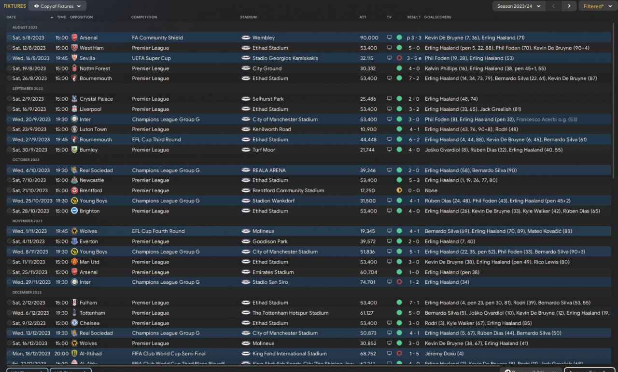The image size is (618, 372).
Task: Click the Brighton club badge
Action: point(74,211)
